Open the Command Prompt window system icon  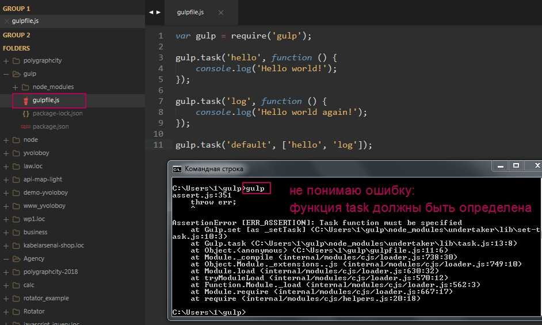(177, 169)
